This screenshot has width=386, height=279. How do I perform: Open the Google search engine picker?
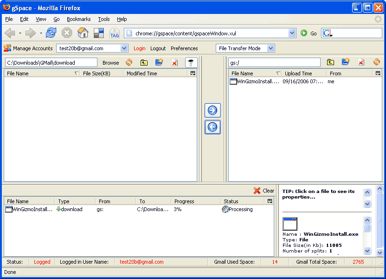pyautogui.click(x=328, y=33)
